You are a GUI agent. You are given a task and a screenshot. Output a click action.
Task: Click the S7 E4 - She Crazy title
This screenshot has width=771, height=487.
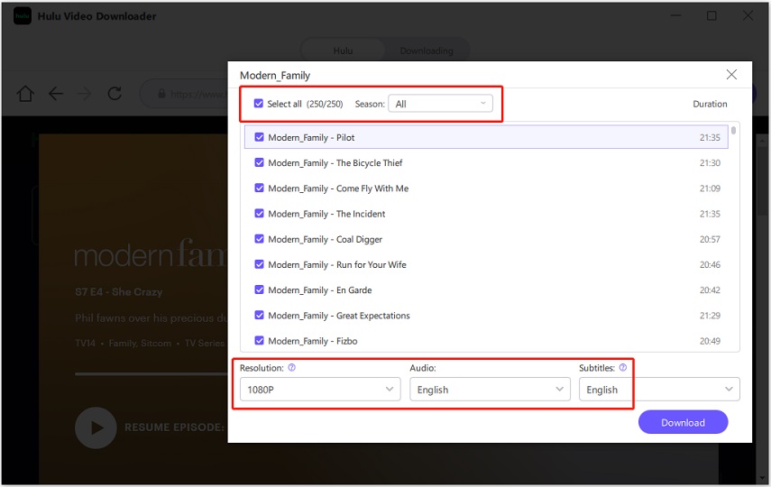pos(118,291)
